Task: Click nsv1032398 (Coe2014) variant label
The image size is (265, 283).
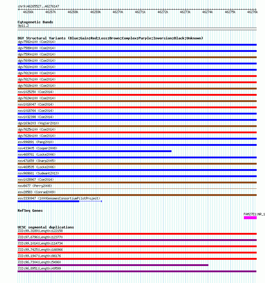Action: point(36,117)
